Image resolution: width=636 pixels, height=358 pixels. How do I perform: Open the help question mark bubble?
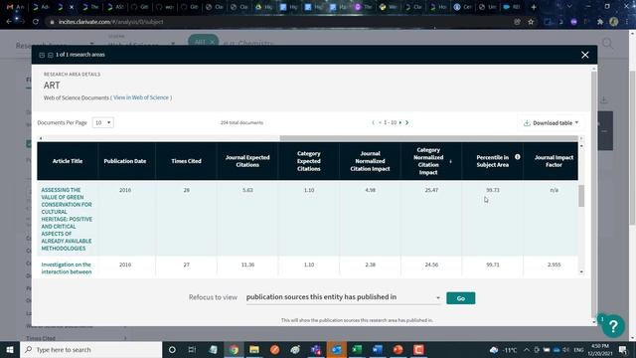coord(613,325)
